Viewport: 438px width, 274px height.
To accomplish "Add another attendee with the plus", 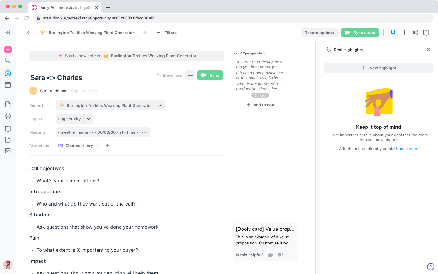I will click(x=108, y=146).
